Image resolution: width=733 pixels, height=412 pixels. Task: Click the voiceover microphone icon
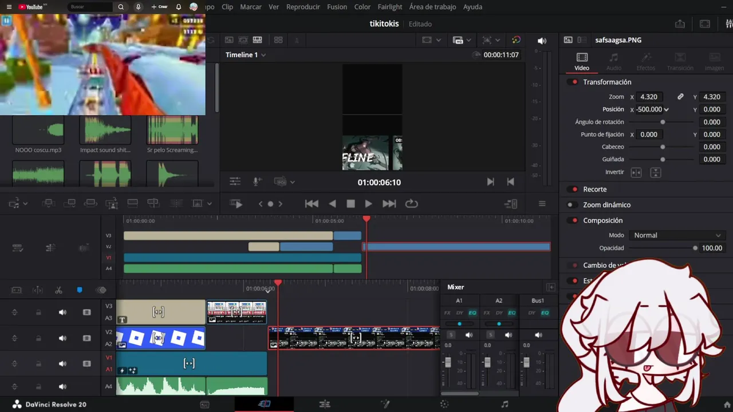tap(257, 182)
